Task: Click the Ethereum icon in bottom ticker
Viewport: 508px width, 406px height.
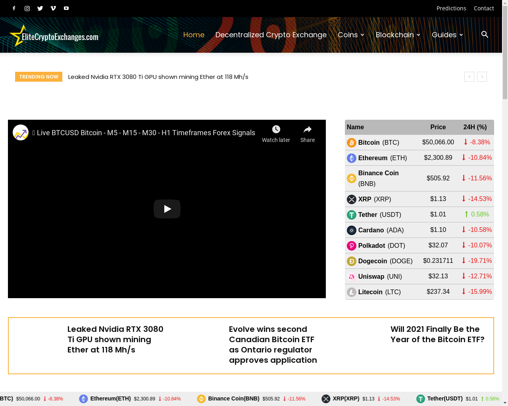Action: (83, 399)
